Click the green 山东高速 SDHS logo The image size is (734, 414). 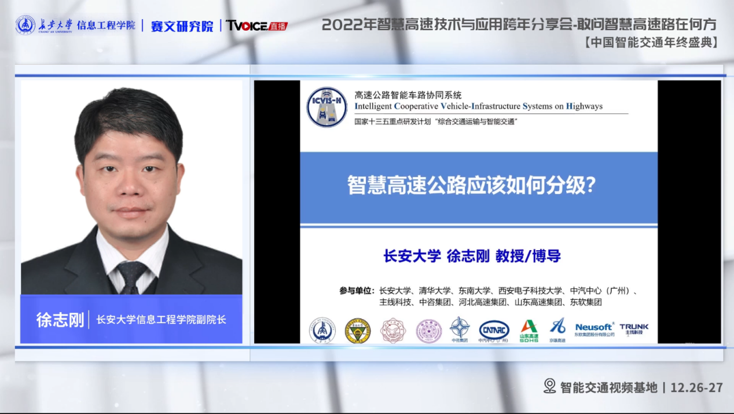coord(529,330)
